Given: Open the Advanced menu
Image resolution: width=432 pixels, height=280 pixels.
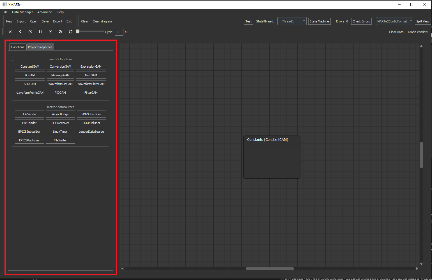Looking at the screenshot, I should 45,12.
